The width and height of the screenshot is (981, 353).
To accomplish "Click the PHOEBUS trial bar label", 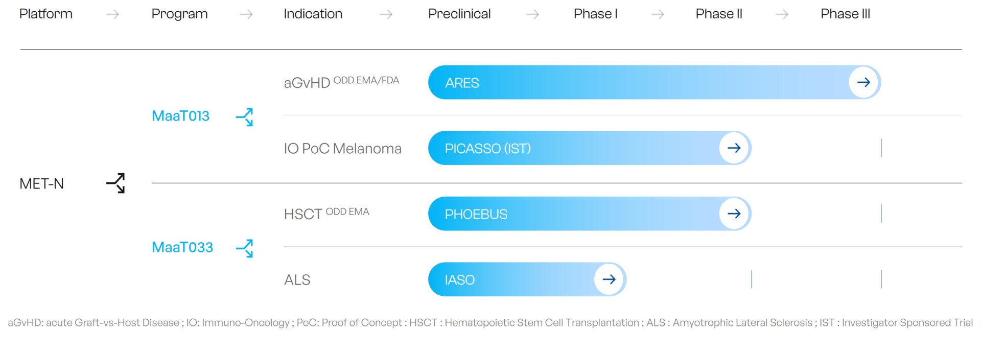I will (x=476, y=214).
